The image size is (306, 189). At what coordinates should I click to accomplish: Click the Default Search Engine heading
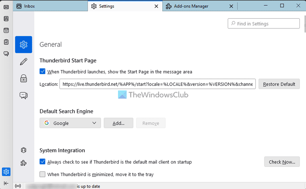tap(66, 111)
